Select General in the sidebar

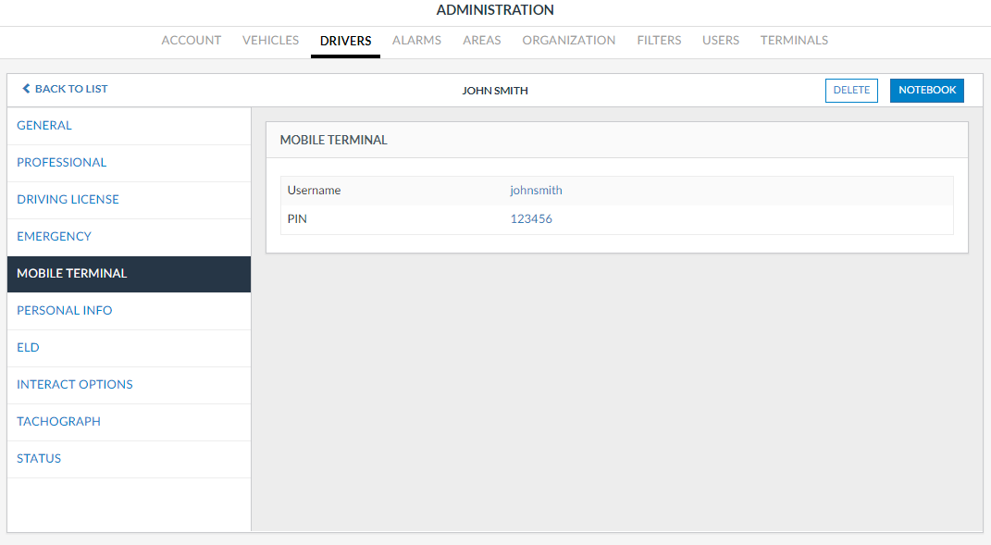(x=44, y=126)
